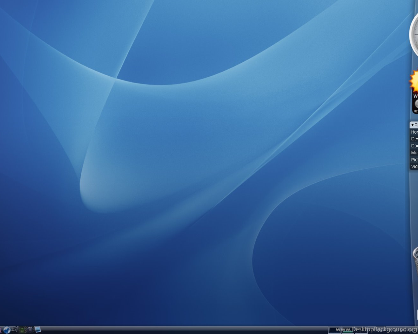Launch the green orc face application

click(x=22, y=330)
